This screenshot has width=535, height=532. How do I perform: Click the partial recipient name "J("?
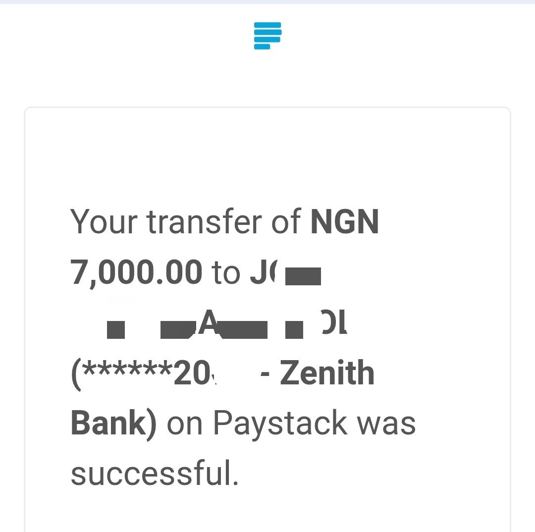coord(264,272)
